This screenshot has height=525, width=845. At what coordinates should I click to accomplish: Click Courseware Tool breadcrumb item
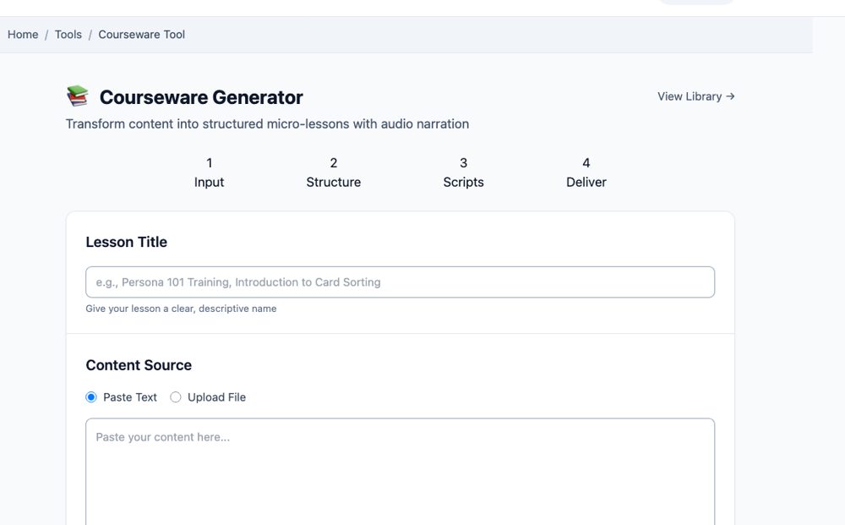[142, 35]
